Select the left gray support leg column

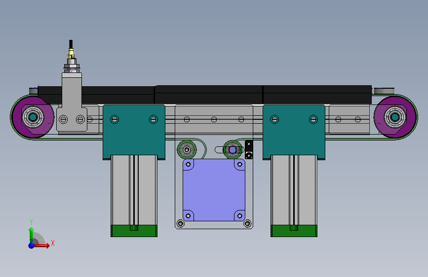134,190
